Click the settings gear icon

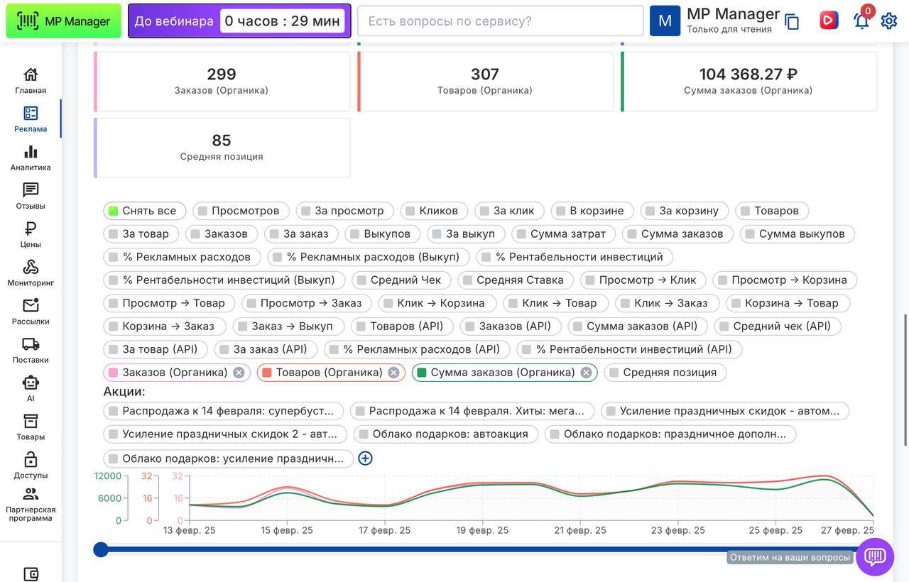889,21
